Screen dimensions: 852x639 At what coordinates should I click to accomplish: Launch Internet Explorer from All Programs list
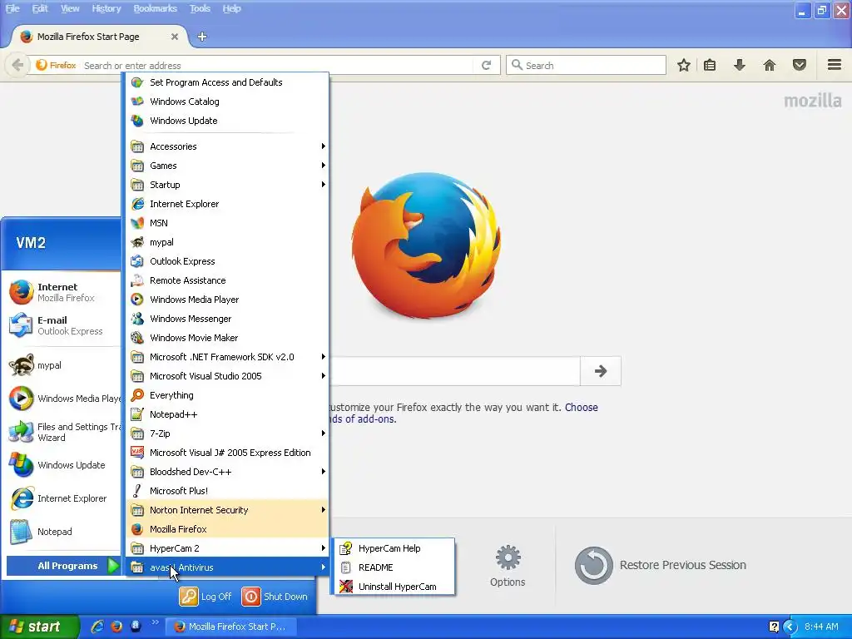pyautogui.click(x=227, y=204)
